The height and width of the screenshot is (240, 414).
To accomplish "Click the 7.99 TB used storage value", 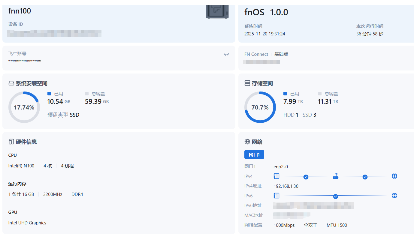I will coord(293,101).
